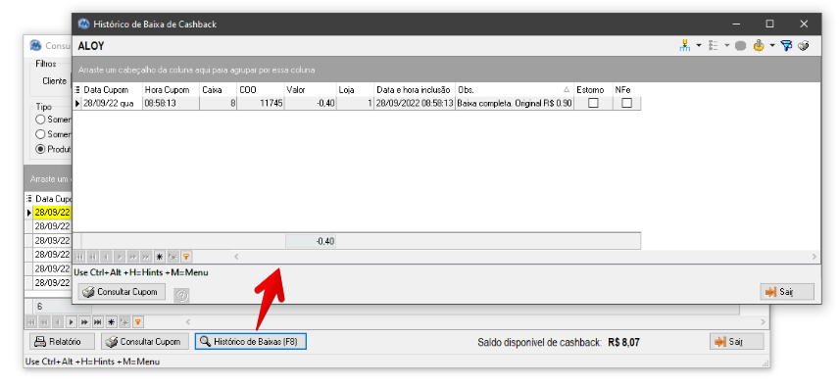Viewport: 839px width, 387px height.
Task: Click orange filter button in back Consulta window navigator
Action: (x=138, y=322)
